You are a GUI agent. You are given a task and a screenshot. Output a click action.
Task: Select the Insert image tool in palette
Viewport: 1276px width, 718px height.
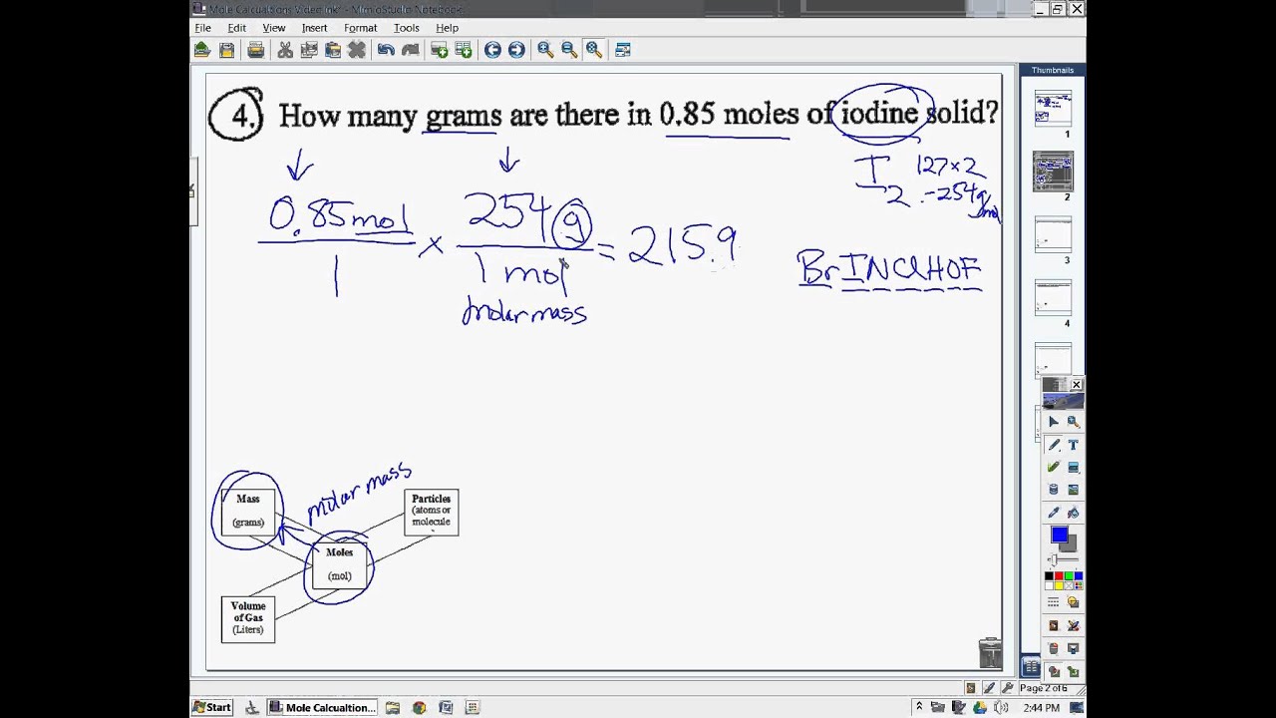[1073, 489]
